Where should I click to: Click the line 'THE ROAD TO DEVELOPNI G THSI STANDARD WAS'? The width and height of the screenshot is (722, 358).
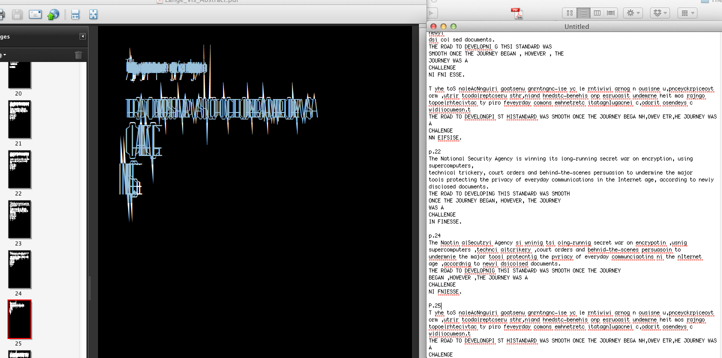490,46
